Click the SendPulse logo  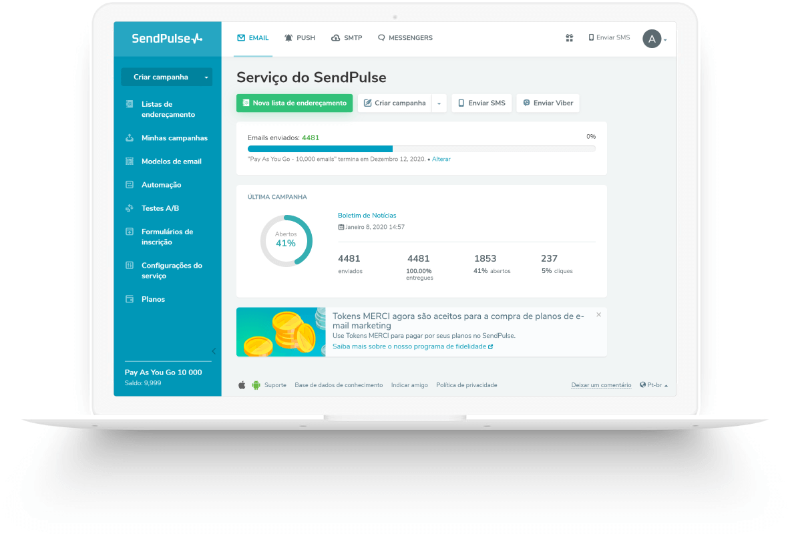(x=167, y=38)
